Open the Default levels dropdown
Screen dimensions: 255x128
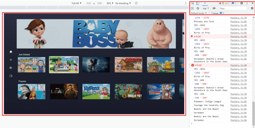(x=199, y=13)
